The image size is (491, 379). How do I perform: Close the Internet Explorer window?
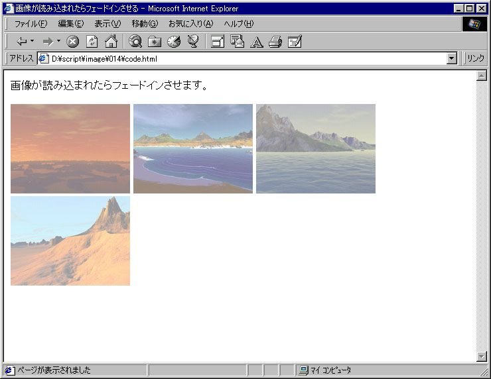(x=481, y=9)
